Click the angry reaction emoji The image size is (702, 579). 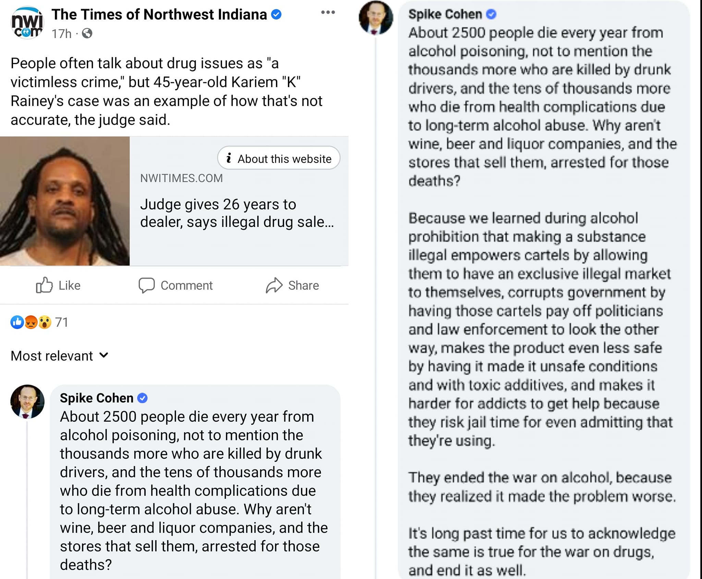tap(31, 322)
